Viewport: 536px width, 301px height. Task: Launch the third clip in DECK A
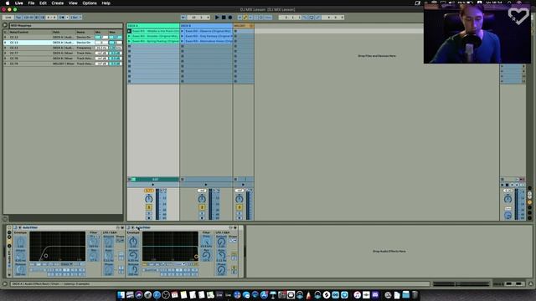(129, 41)
